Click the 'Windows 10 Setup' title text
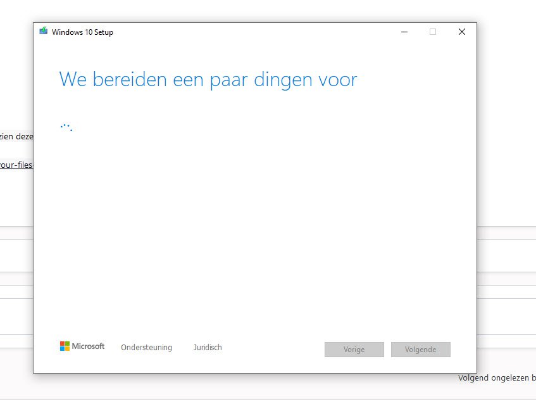The height and width of the screenshot is (411, 536). click(82, 32)
